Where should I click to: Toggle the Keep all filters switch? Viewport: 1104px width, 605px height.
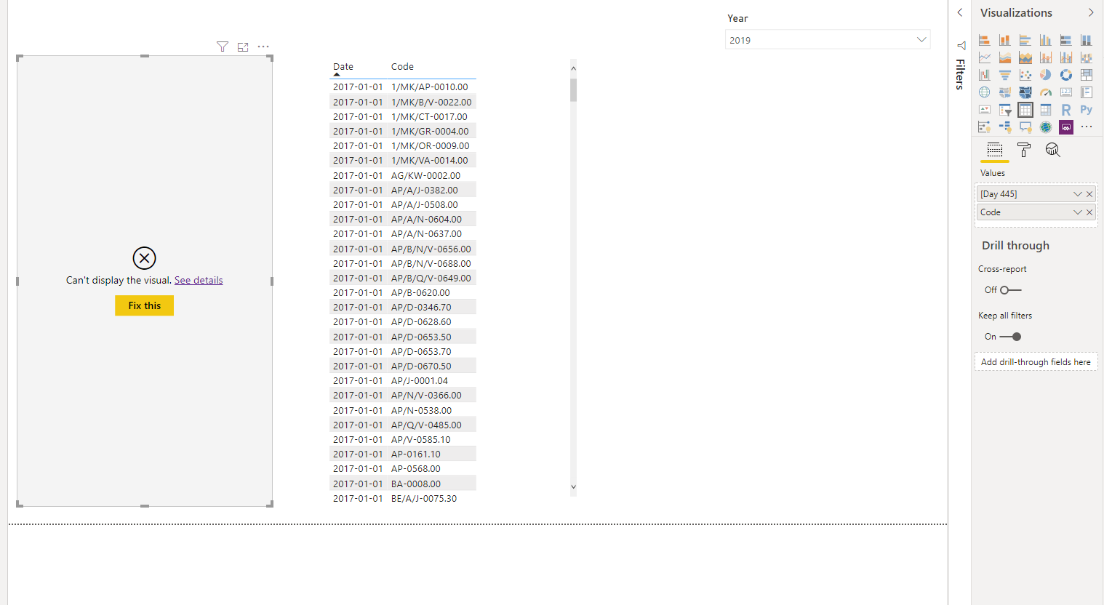pyautogui.click(x=1010, y=337)
